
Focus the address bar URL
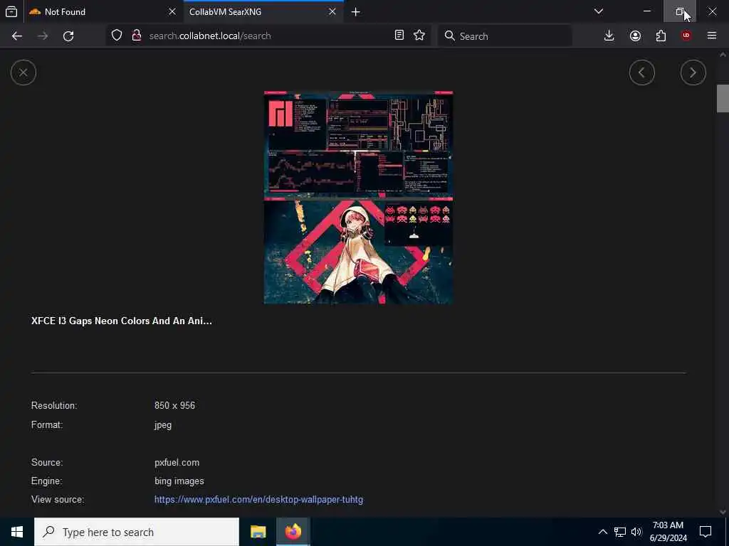[268, 36]
